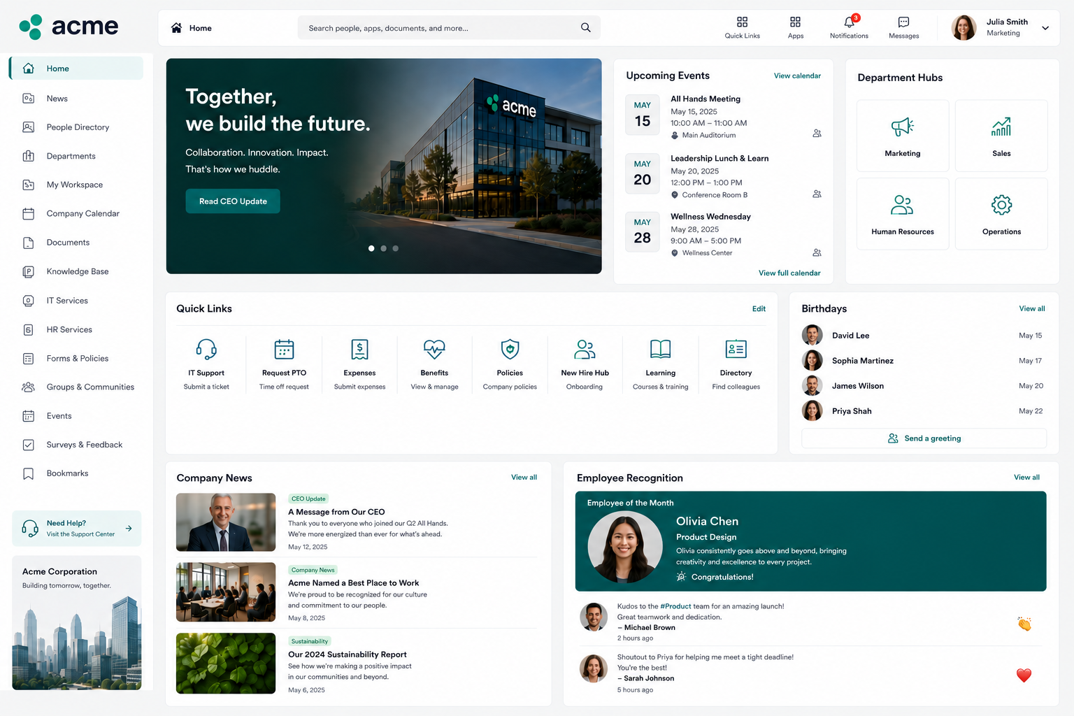Click attendees icon for Wellness Wednesday
The image size is (1074, 716).
[x=817, y=252]
